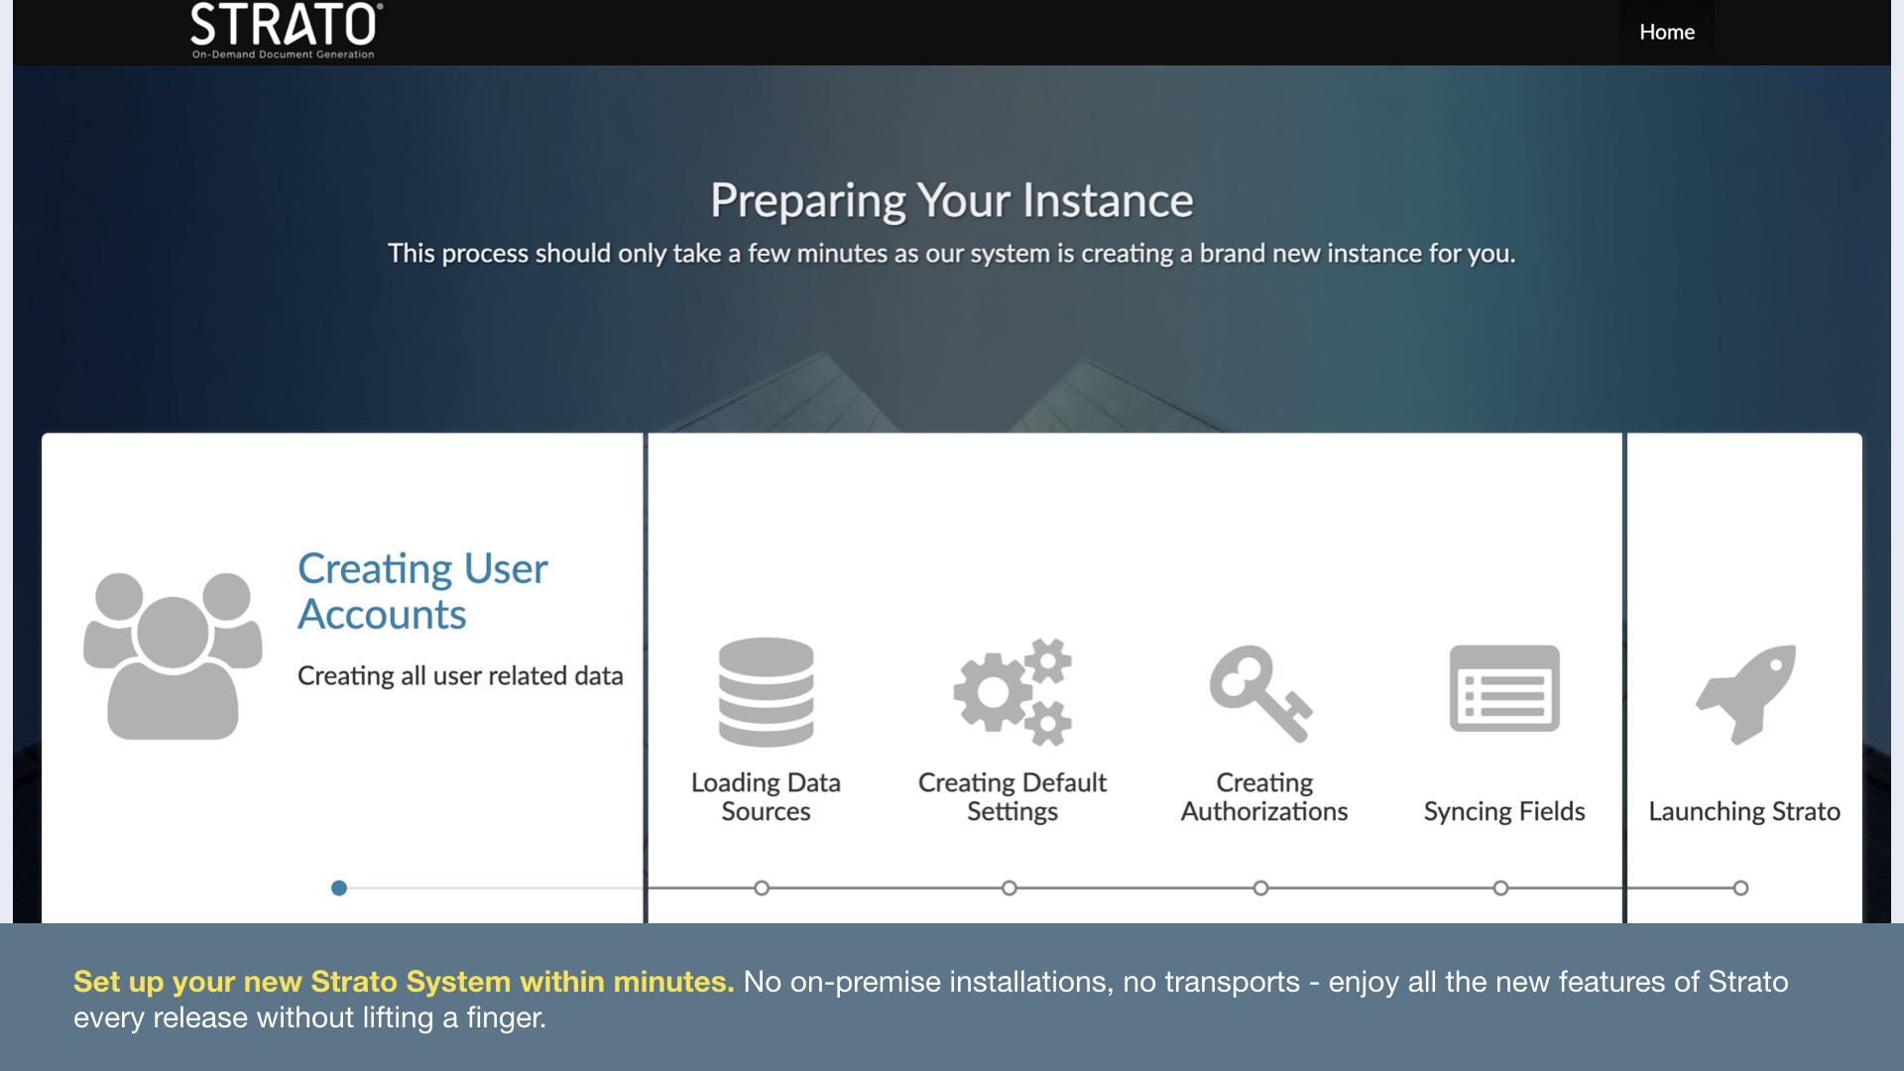Viewport: 1904px width, 1071px height.
Task: Click the Syncing Fields list icon
Action: [1504, 688]
